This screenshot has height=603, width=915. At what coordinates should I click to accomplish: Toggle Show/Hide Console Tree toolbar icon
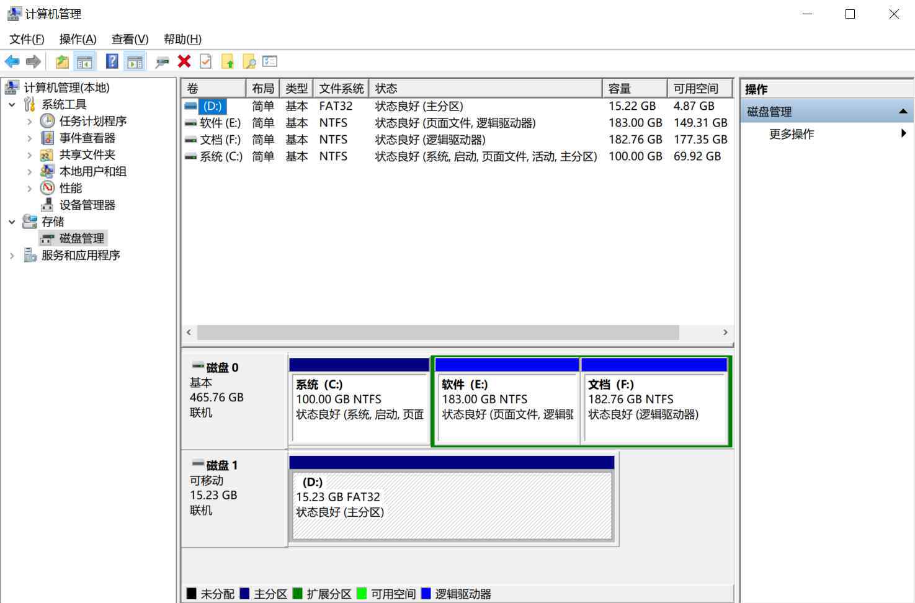pyautogui.click(x=84, y=61)
